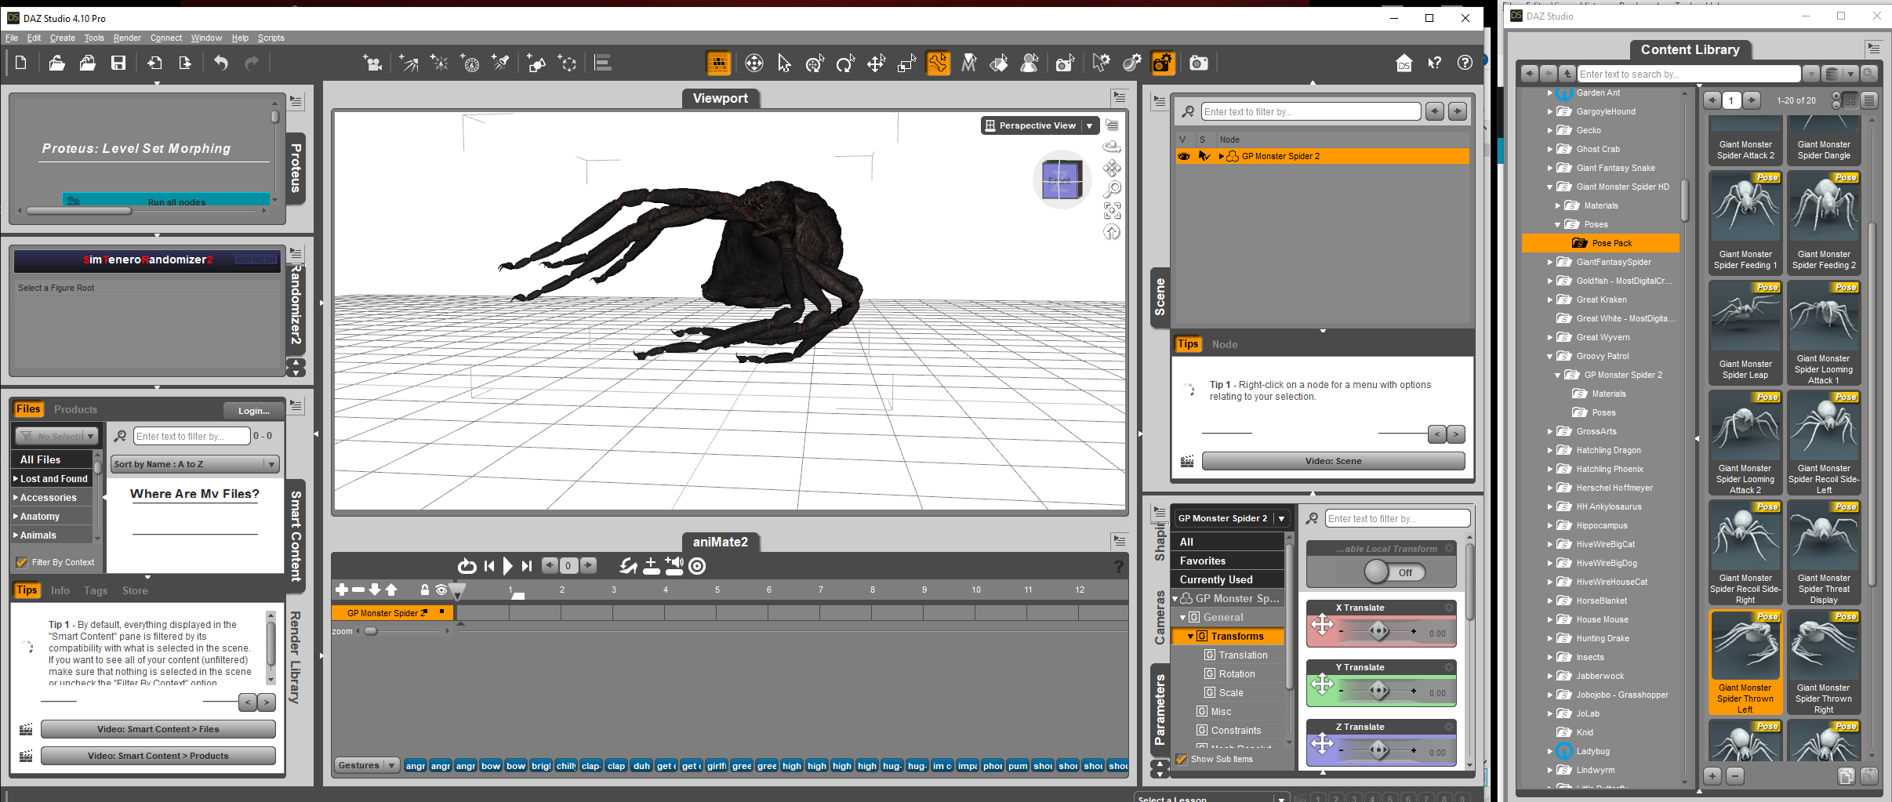Expand the Great Kraken folder

pos(1549,299)
